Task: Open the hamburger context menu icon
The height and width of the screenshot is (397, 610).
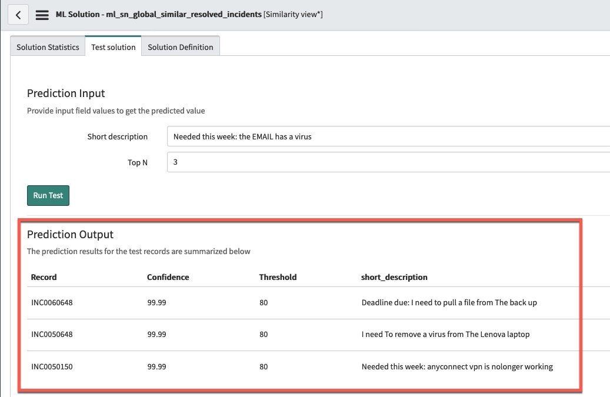Action: (x=41, y=15)
